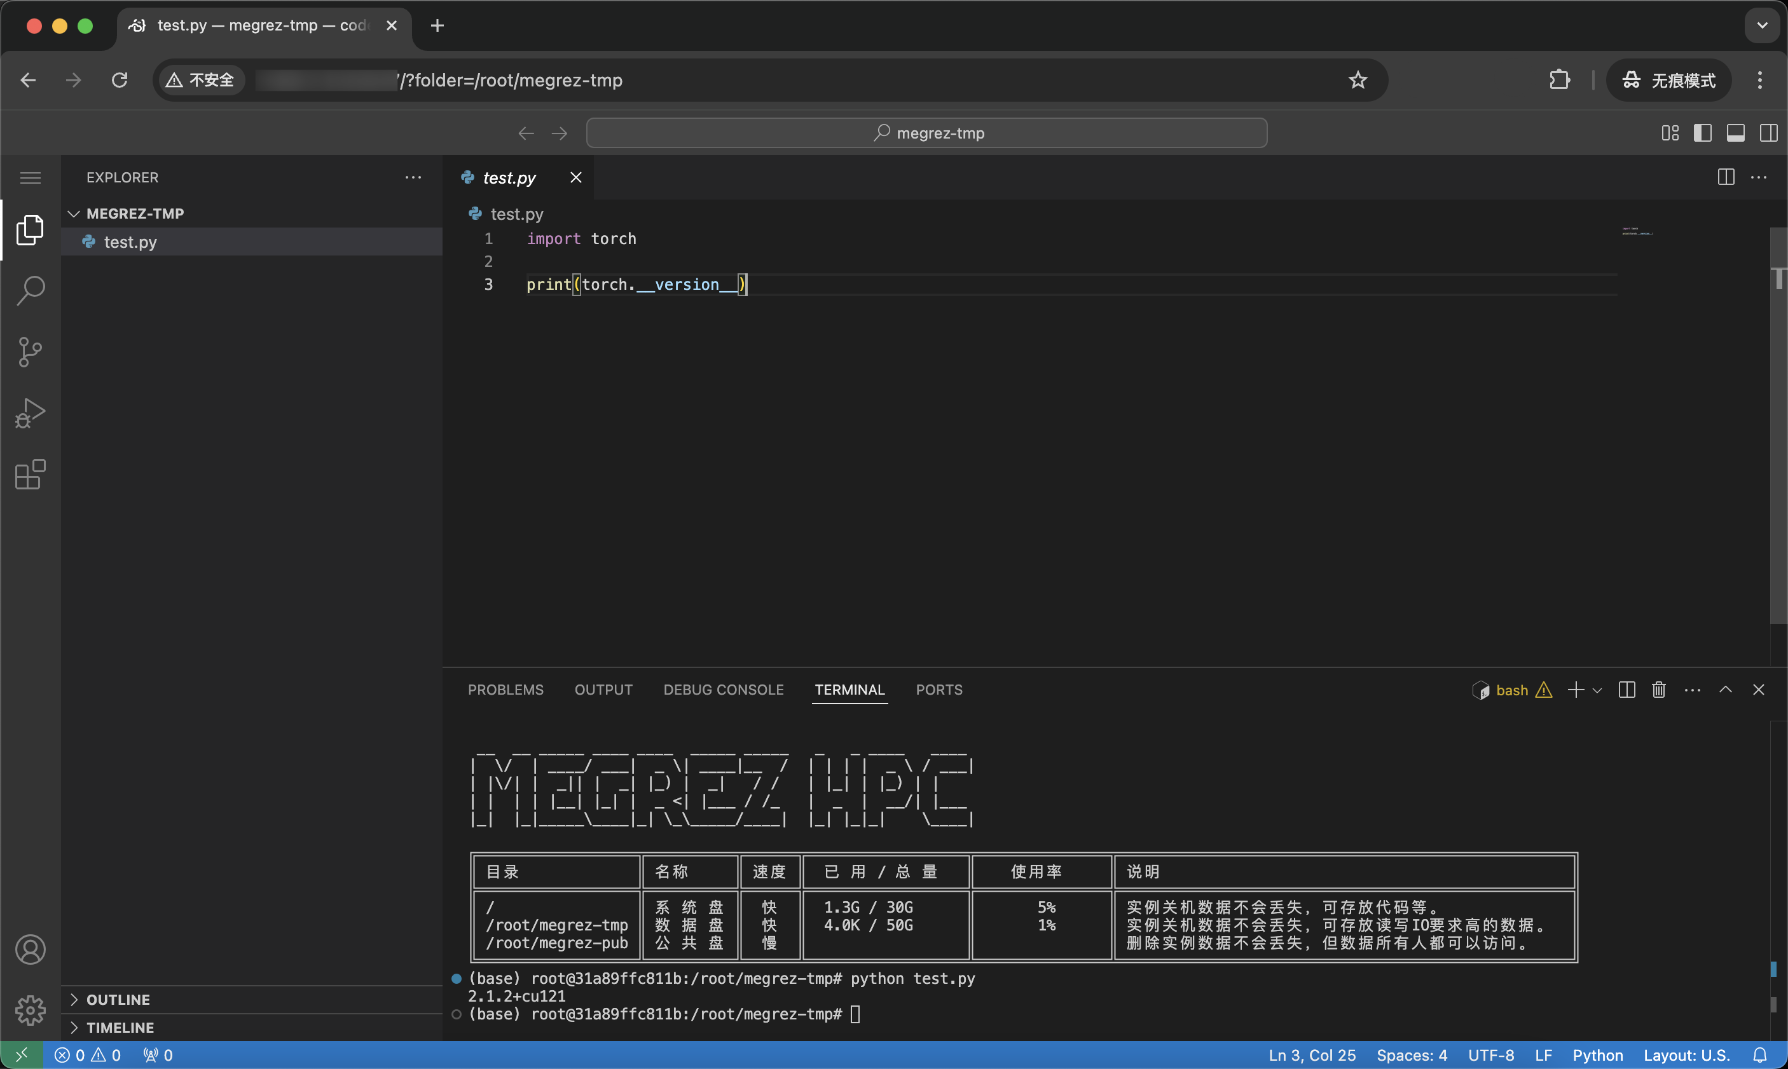Open Source Control view
This screenshot has height=1069, width=1788.
click(x=31, y=351)
